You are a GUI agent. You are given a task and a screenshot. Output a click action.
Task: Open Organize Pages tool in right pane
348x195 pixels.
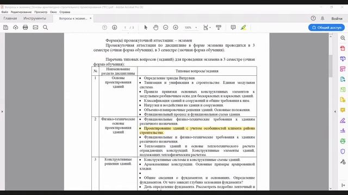[343, 69]
